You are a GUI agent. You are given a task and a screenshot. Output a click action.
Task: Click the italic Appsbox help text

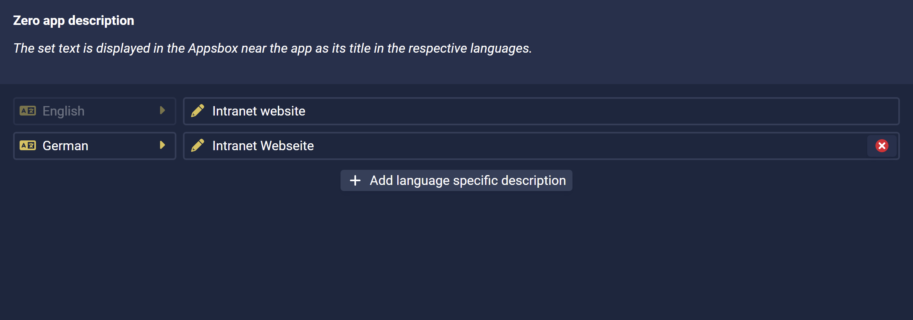click(x=272, y=48)
